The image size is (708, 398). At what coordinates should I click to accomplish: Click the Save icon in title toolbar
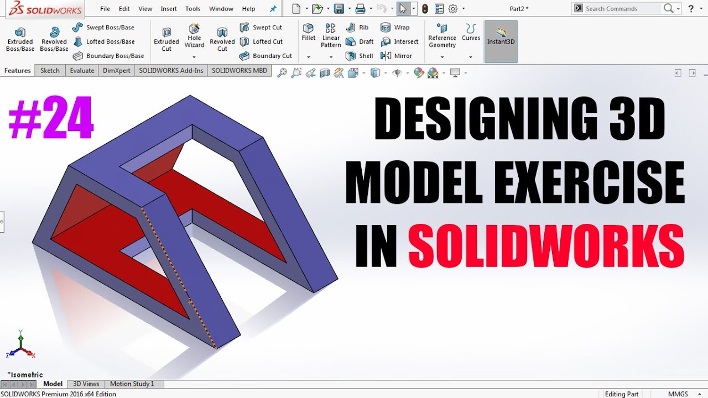tap(339, 9)
